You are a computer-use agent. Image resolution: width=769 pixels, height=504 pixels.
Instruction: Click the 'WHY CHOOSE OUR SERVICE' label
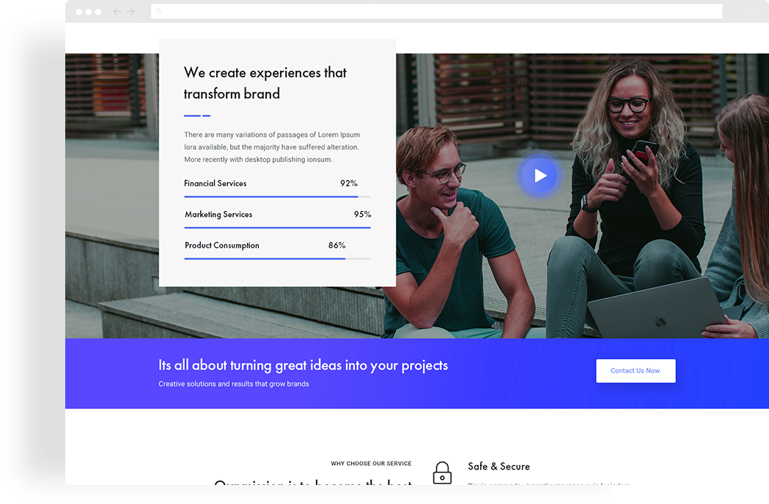pos(371,464)
